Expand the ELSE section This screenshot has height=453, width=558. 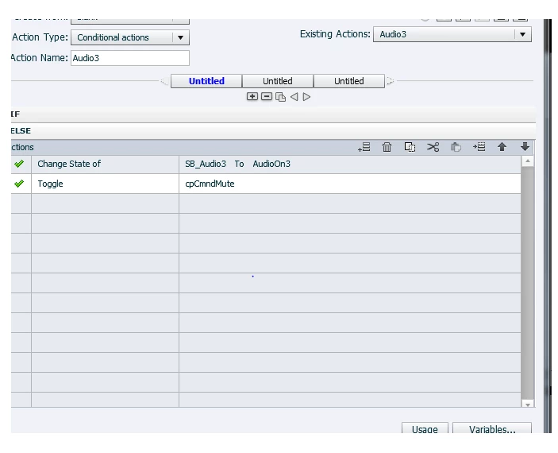point(273,131)
